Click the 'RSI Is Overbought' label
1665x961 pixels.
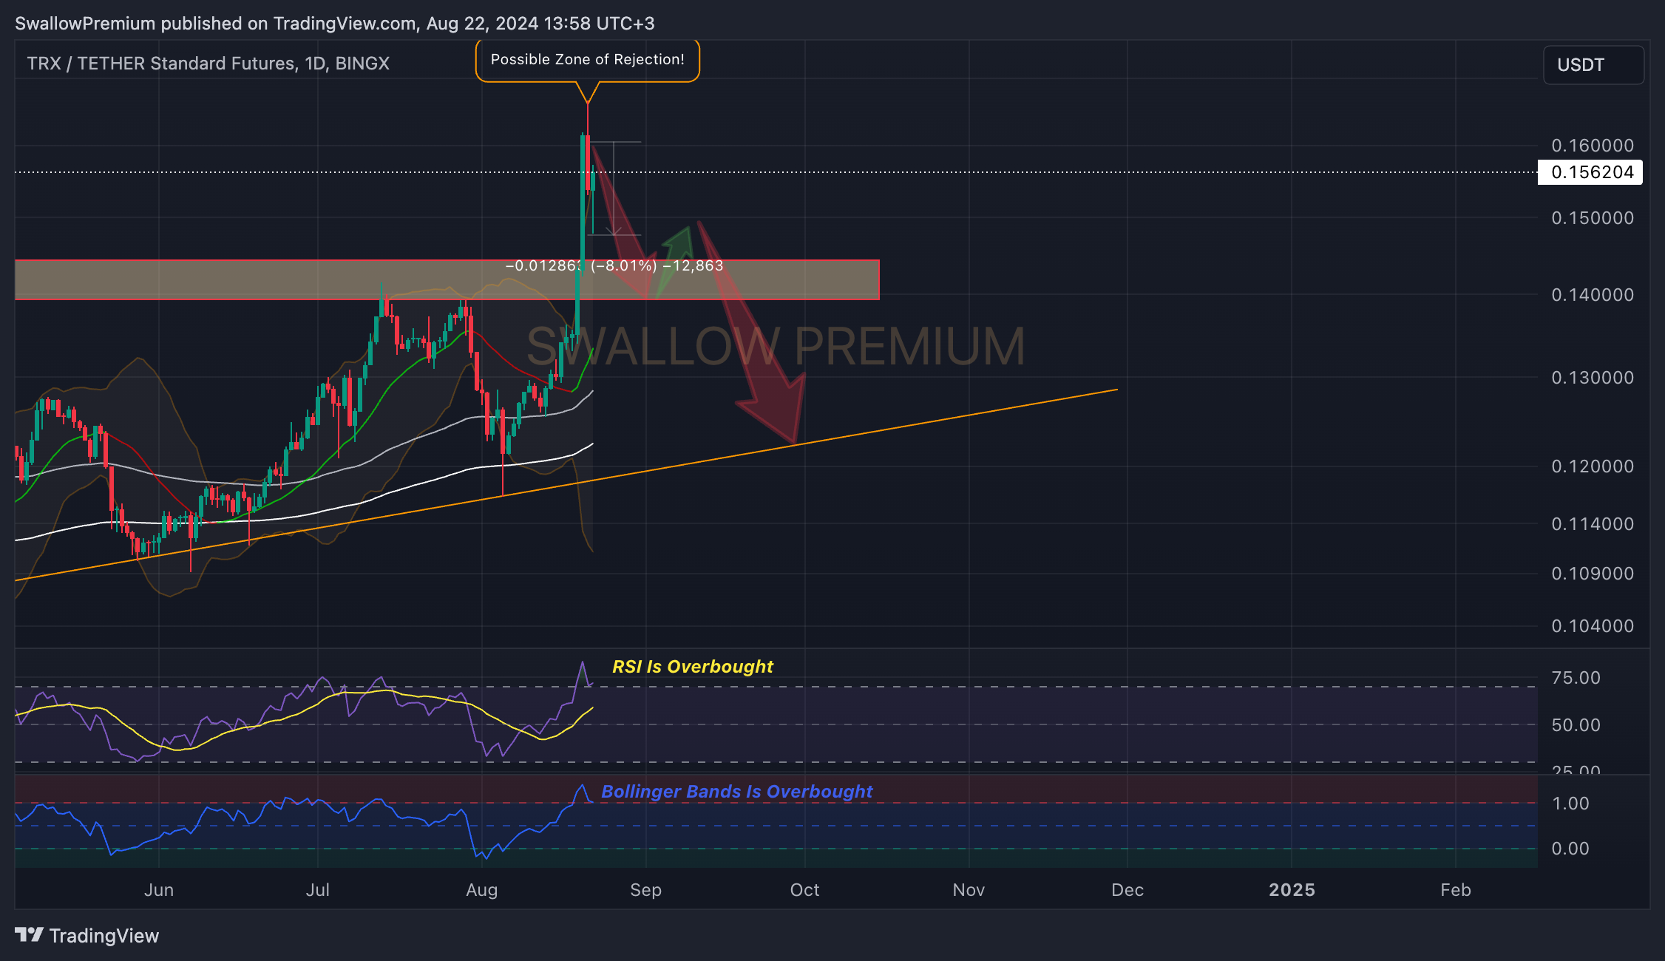click(693, 667)
